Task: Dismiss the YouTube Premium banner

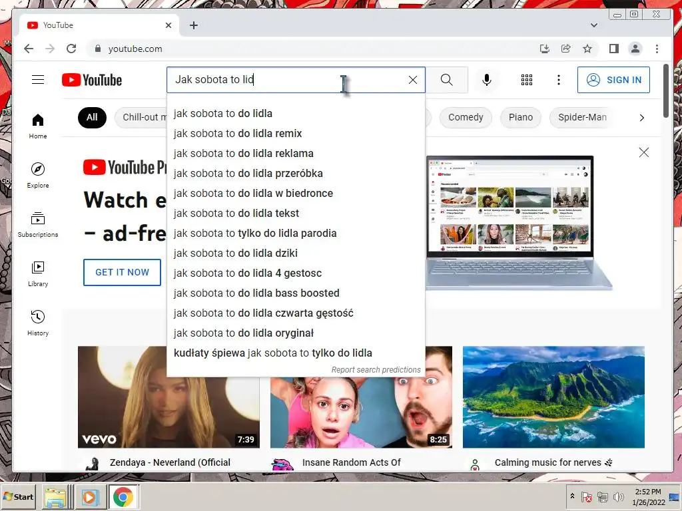Action: click(644, 152)
